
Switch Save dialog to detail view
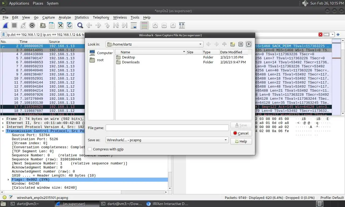pos(249,44)
